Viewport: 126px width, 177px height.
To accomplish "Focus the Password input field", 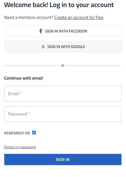I will point(63,114).
